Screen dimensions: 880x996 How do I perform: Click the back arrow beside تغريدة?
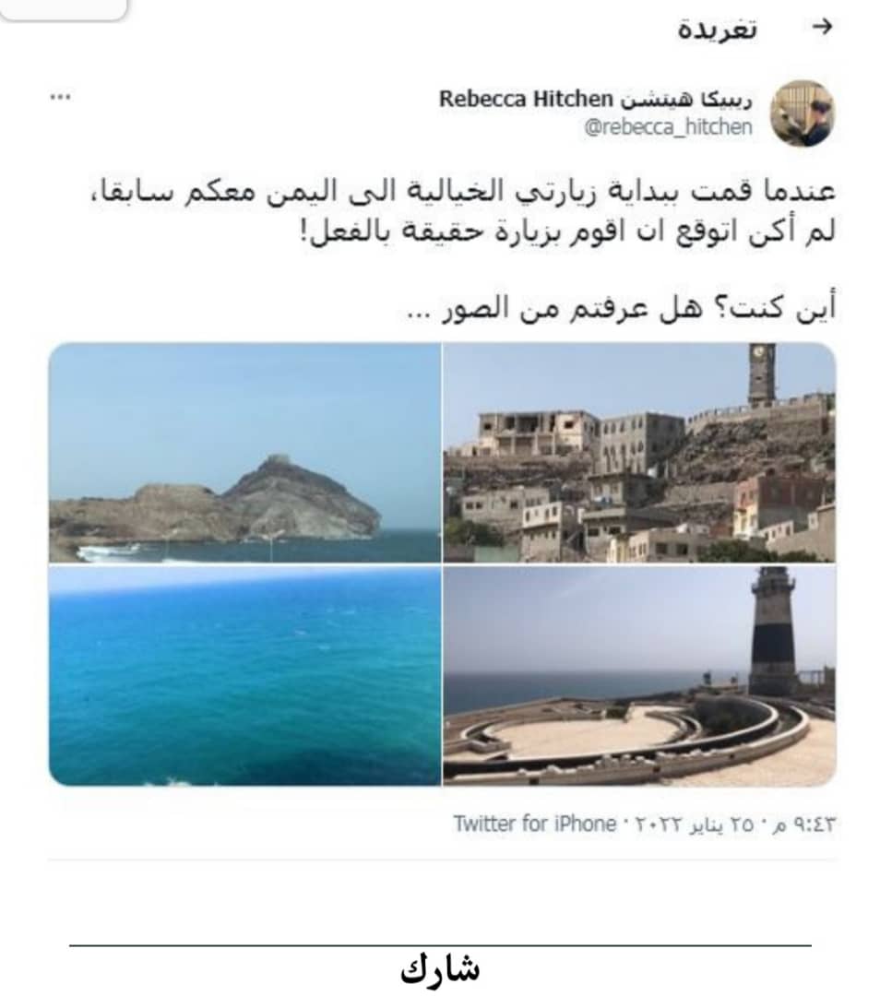tap(822, 27)
